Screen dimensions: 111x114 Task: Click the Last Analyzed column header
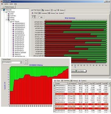coord(72,84)
